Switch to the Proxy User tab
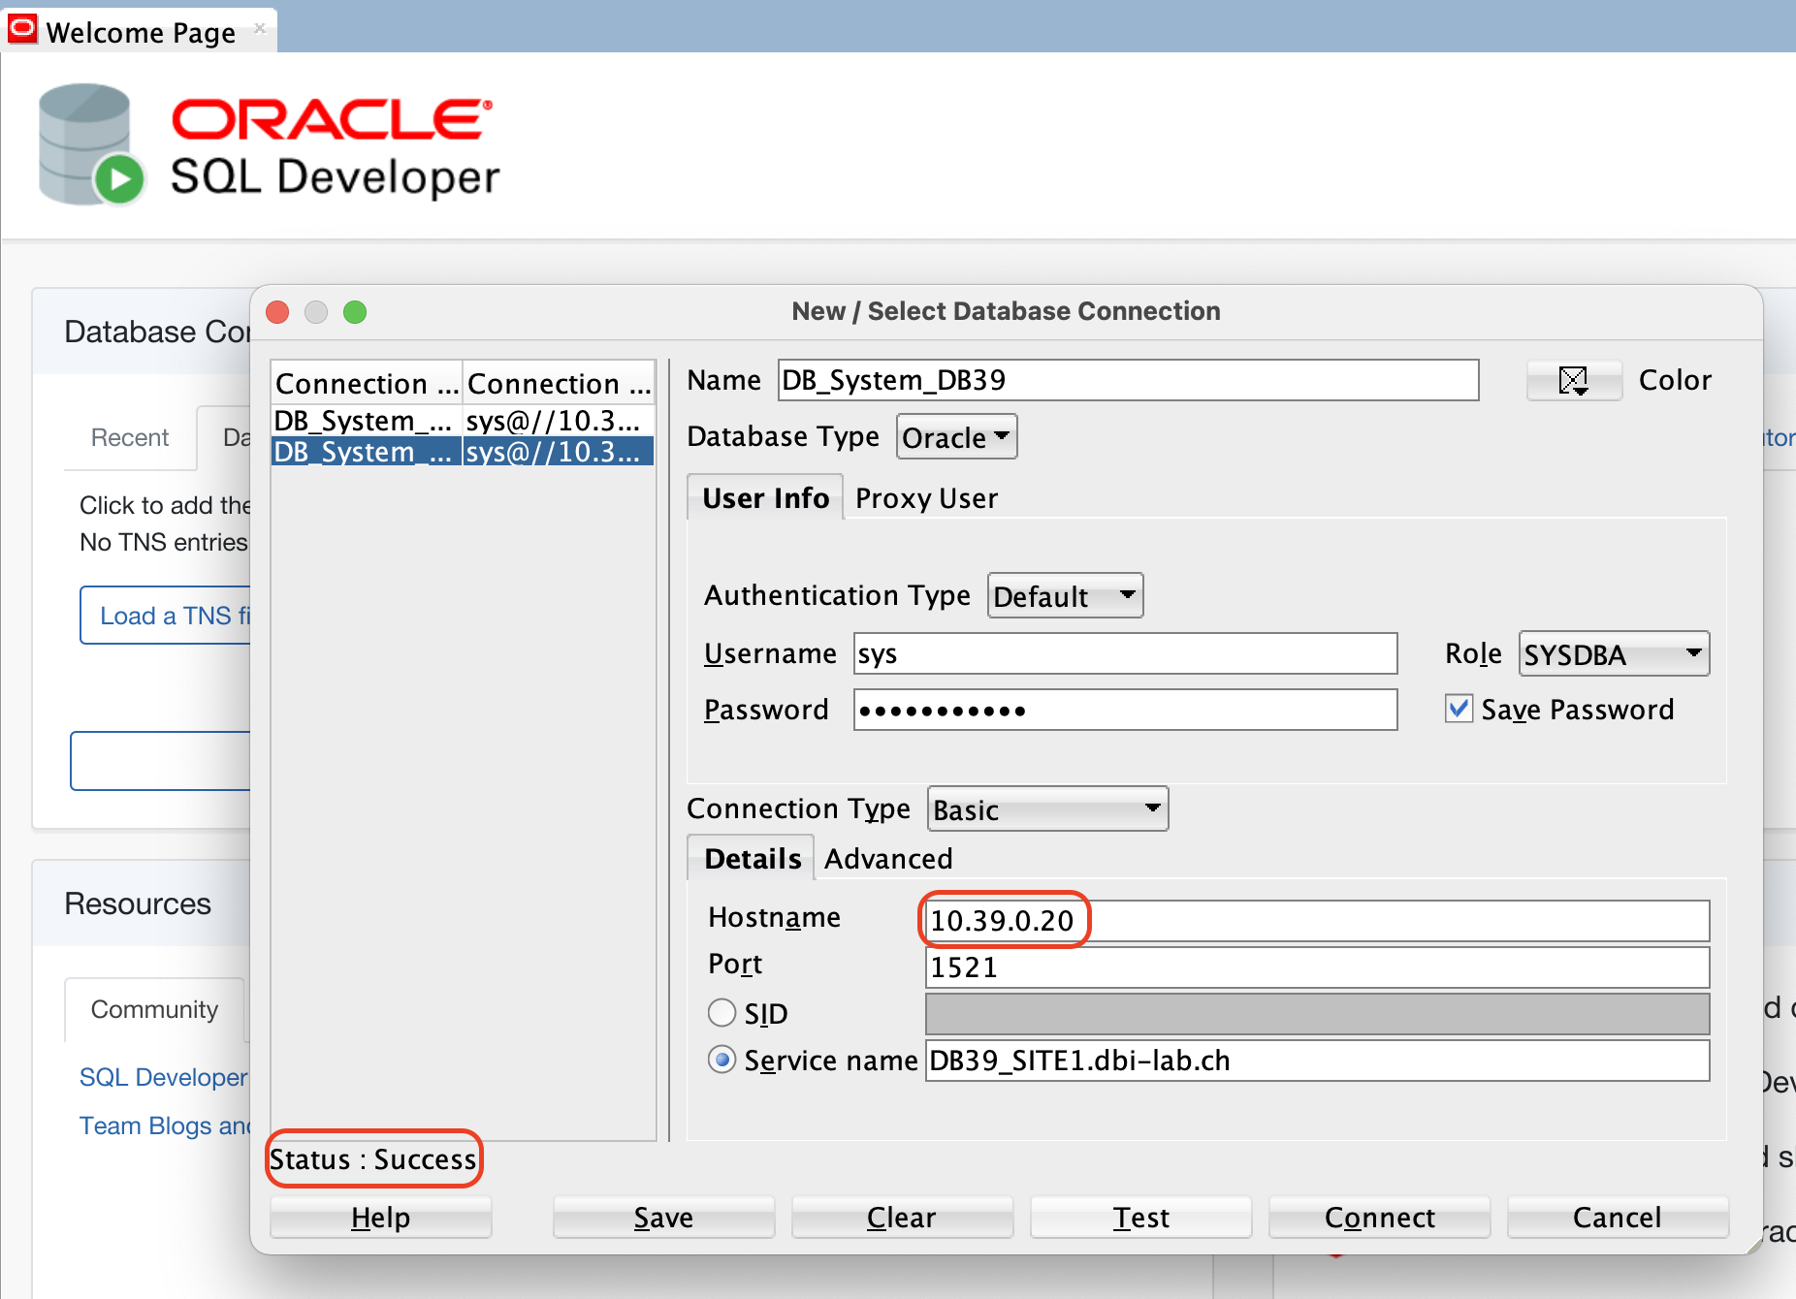This screenshot has width=1796, height=1299. (926, 498)
